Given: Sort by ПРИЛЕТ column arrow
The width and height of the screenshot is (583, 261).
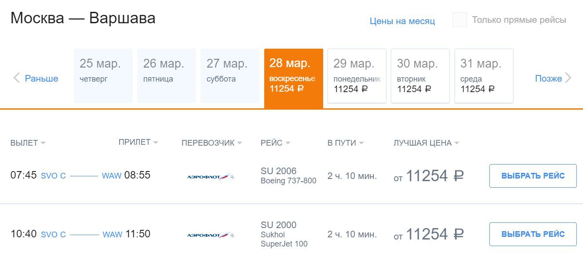Looking at the screenshot, I should click(156, 143).
